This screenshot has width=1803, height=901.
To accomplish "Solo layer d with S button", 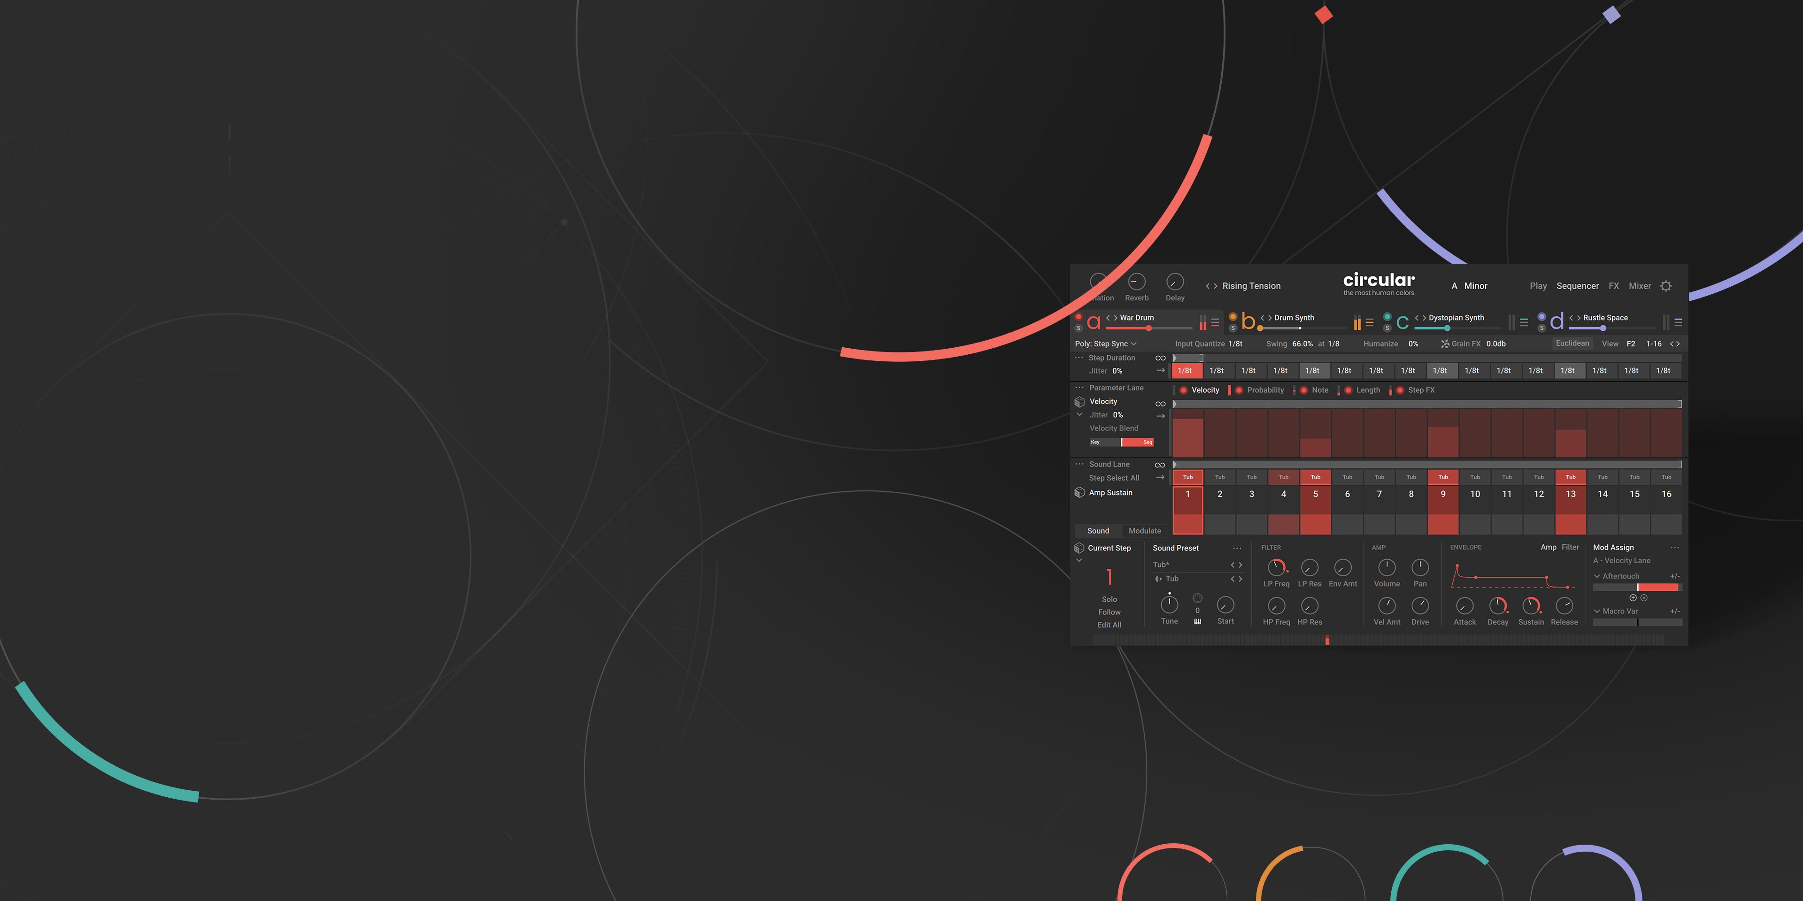I will click(1542, 328).
